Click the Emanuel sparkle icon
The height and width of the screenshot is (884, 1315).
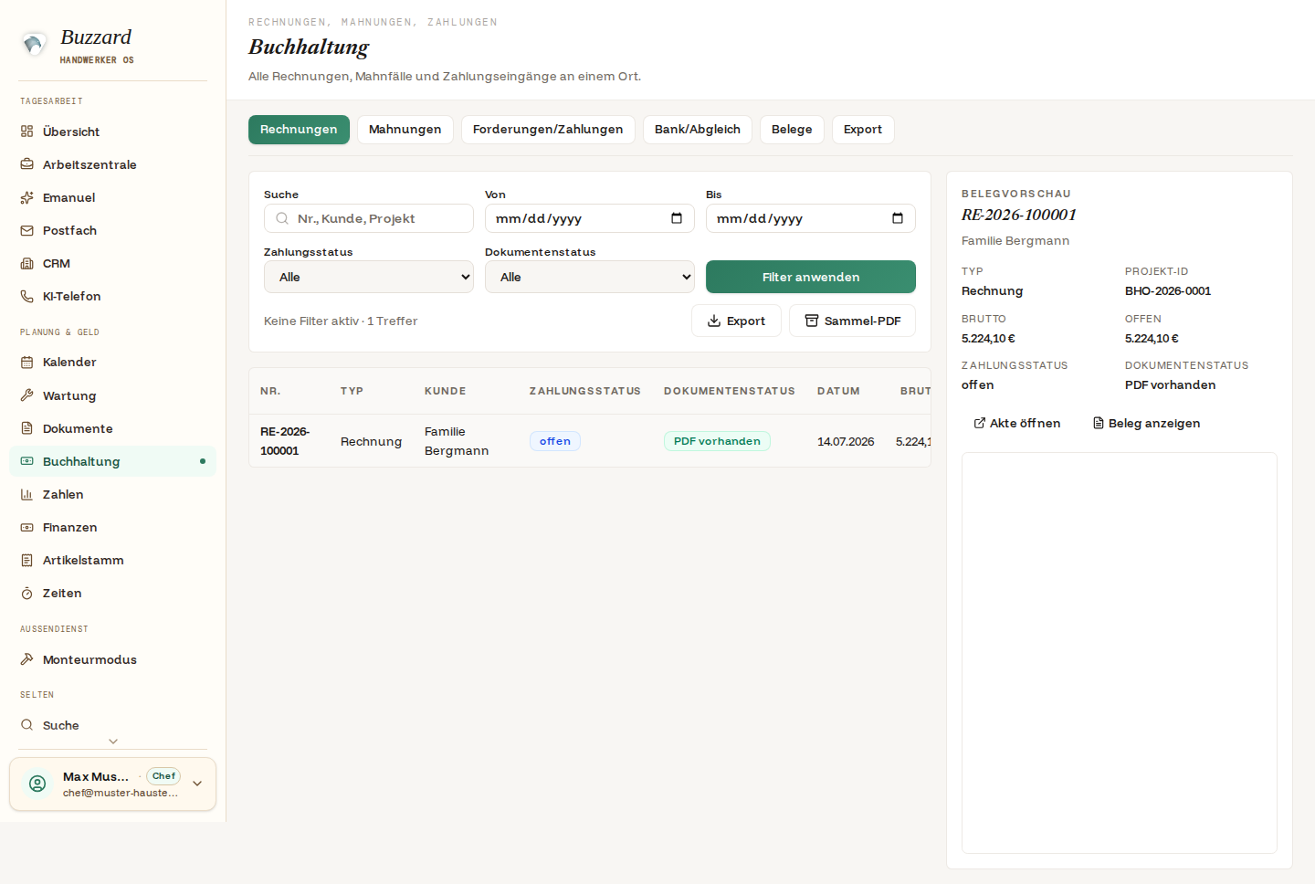(x=27, y=197)
